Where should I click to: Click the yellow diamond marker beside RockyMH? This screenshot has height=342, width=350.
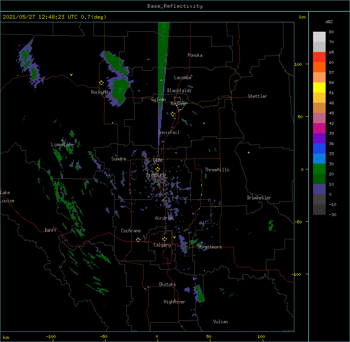point(102,83)
